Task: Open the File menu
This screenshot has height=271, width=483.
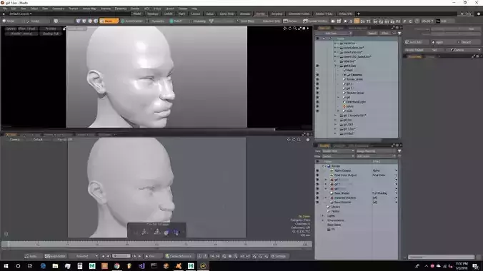Action: (x=5, y=9)
